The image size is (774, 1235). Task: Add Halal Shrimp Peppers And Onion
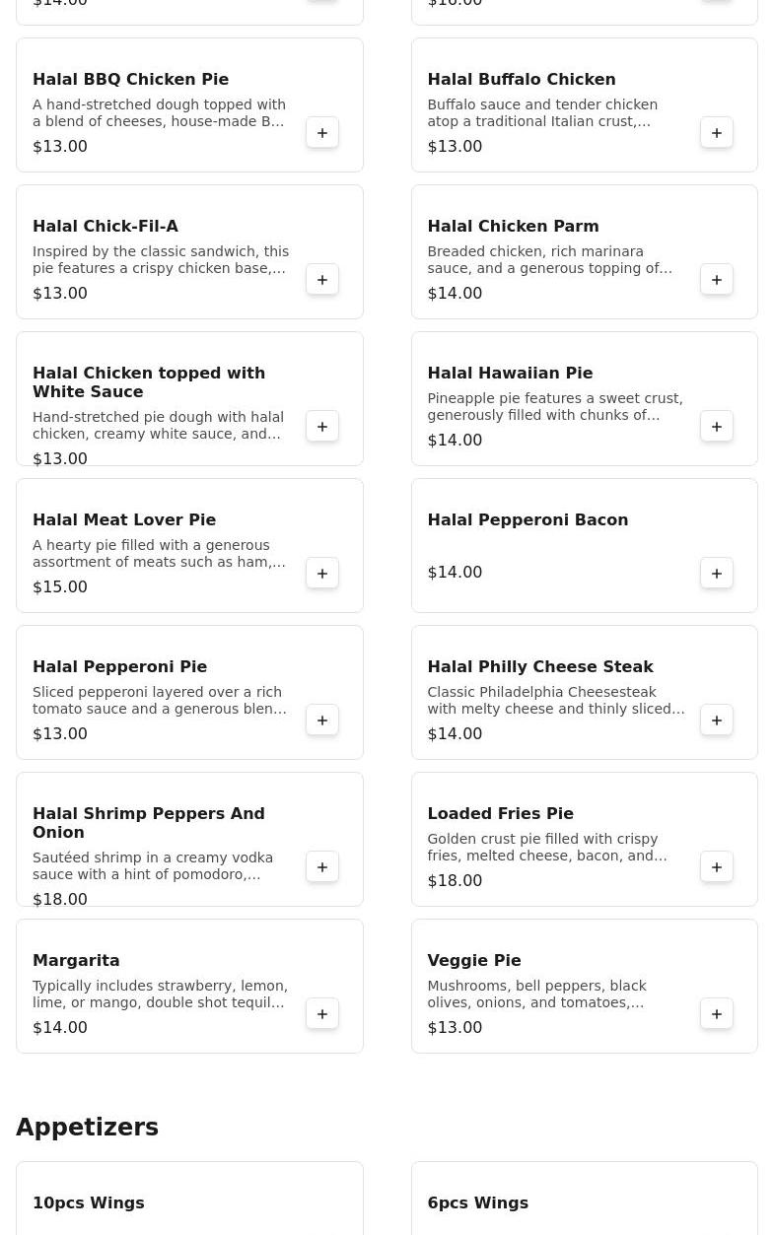pyautogui.click(x=322, y=867)
